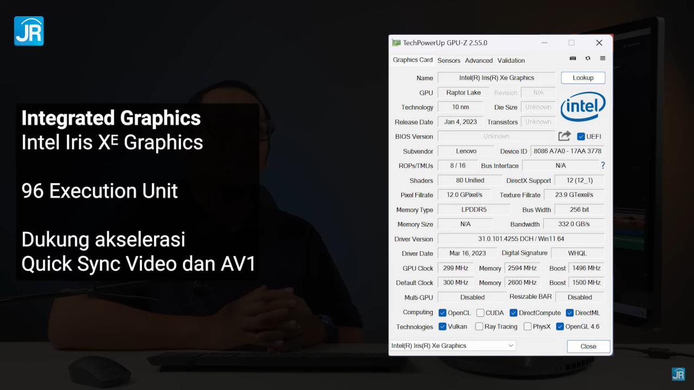Viewport: 694px width, 390px height.
Task: Toggle the UEFI checkbox
Action: coord(581,136)
